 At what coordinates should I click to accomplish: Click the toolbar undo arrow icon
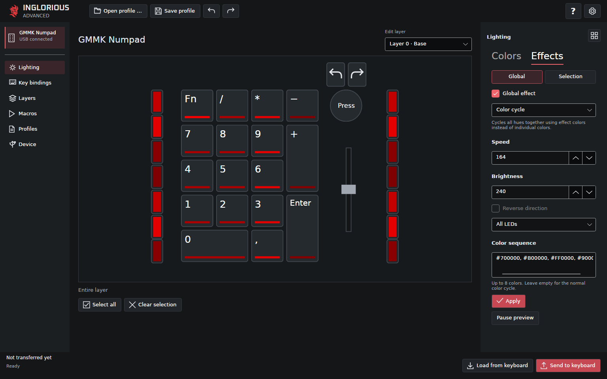(211, 11)
